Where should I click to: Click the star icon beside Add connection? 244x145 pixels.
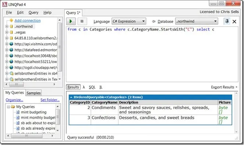tap(11, 20)
